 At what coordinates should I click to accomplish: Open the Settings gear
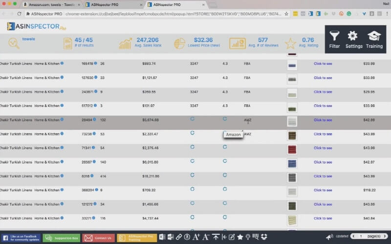click(x=353, y=40)
